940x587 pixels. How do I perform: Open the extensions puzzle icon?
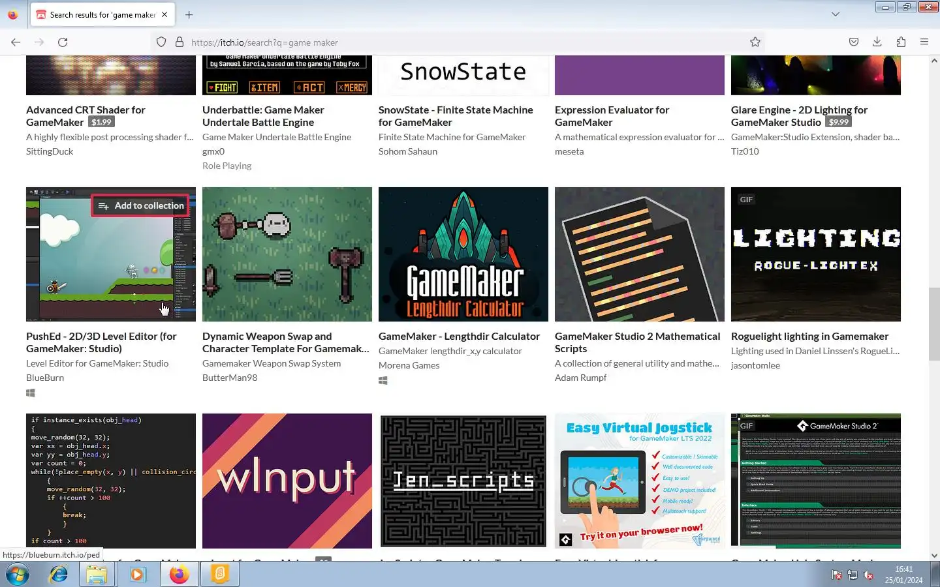tap(901, 42)
